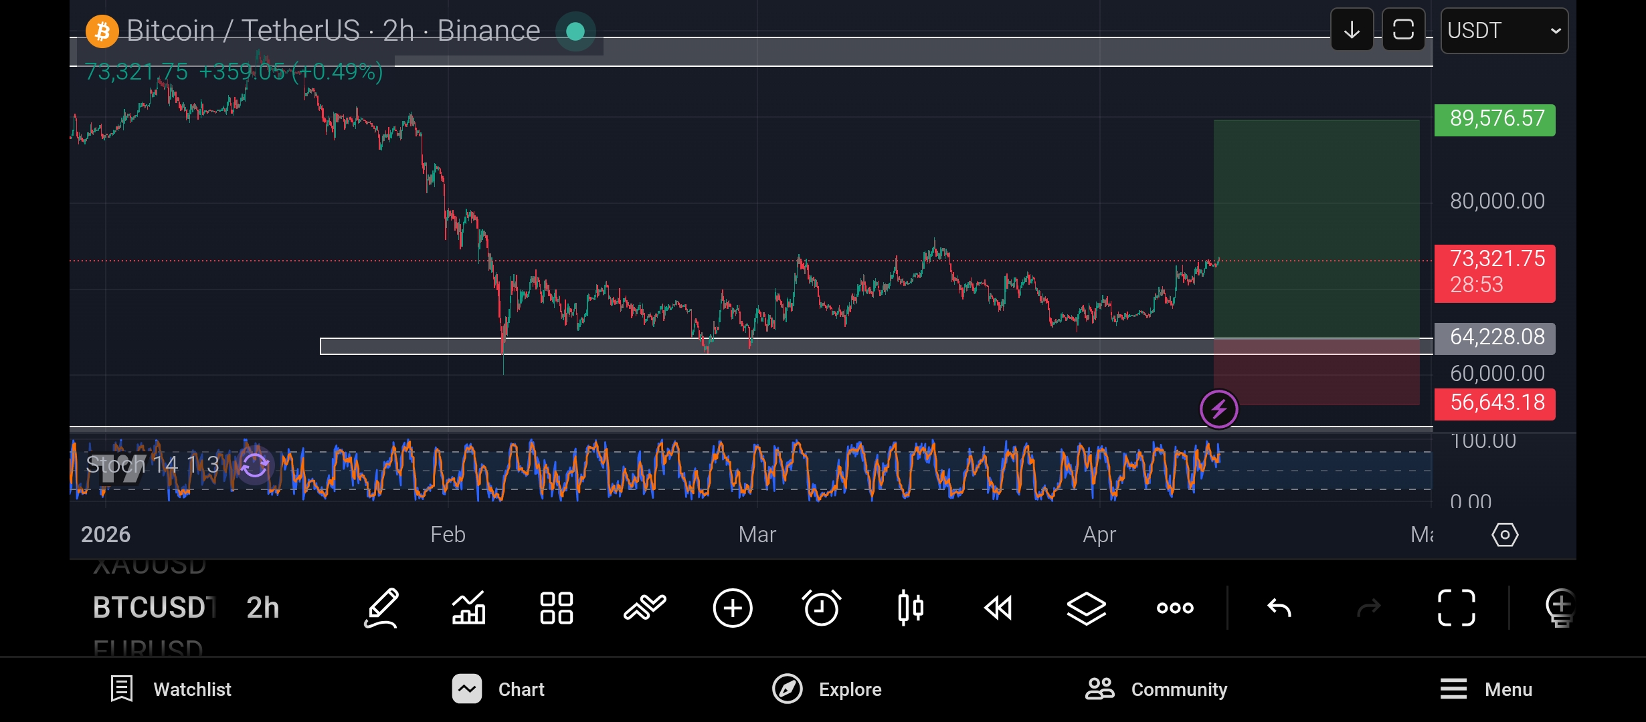Start bar replay with rewind icon
This screenshot has height=722, width=1646.
998,608
